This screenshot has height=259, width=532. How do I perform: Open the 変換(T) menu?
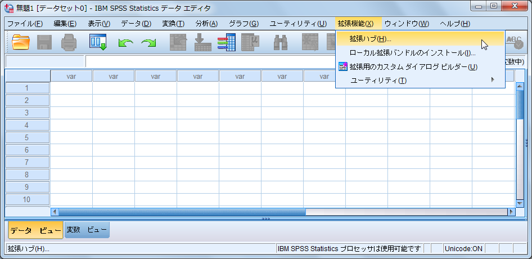click(x=173, y=24)
